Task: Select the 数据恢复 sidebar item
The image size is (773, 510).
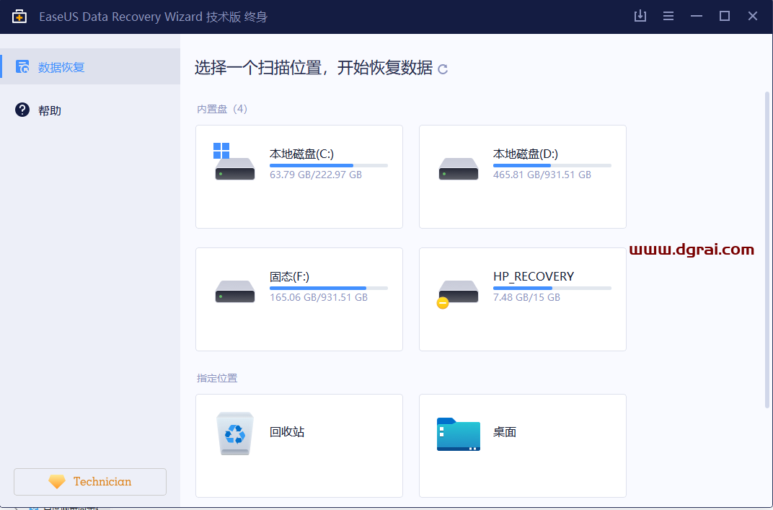Action: click(90, 66)
